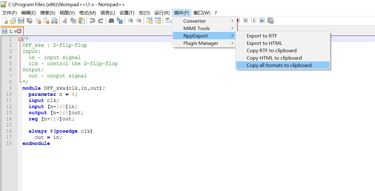
Task: Redo the action via toolbar arrow
Action: click(100, 21)
